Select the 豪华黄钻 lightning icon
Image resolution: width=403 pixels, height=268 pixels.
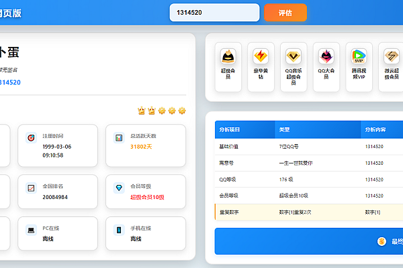(261, 56)
